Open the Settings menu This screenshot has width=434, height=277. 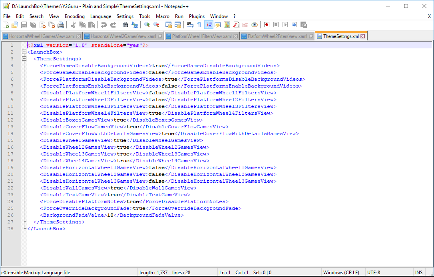pyautogui.click(x=125, y=16)
